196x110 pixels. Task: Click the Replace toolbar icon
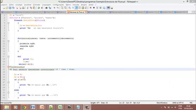[x=50, y=8]
